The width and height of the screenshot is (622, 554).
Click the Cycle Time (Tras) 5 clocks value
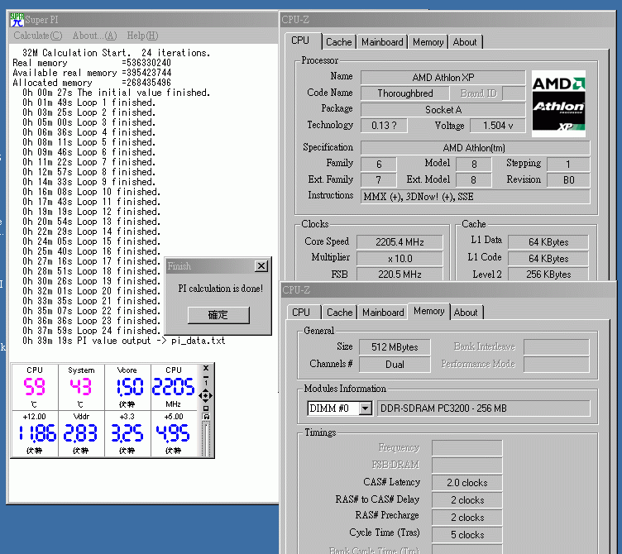click(x=466, y=534)
